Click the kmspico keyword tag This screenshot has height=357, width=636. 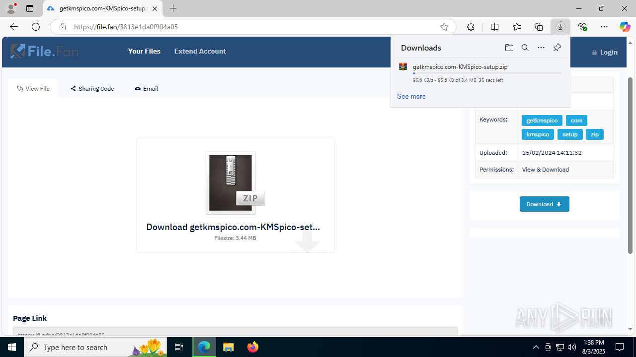538,134
